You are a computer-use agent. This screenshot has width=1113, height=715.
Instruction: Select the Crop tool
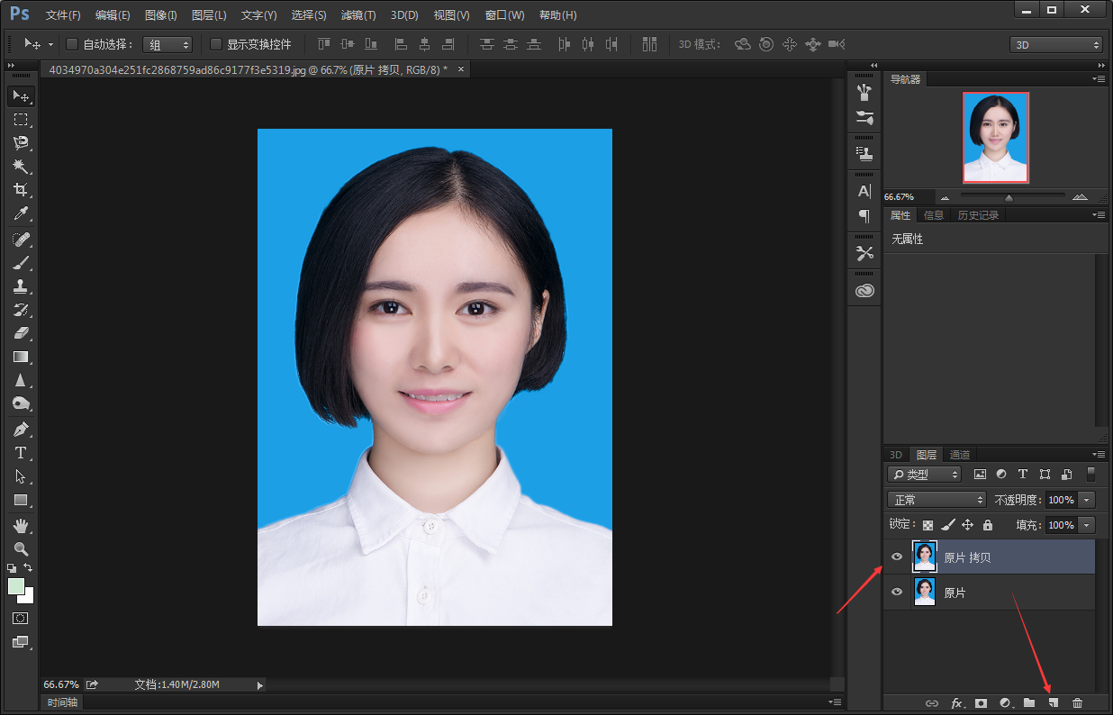pyautogui.click(x=21, y=189)
